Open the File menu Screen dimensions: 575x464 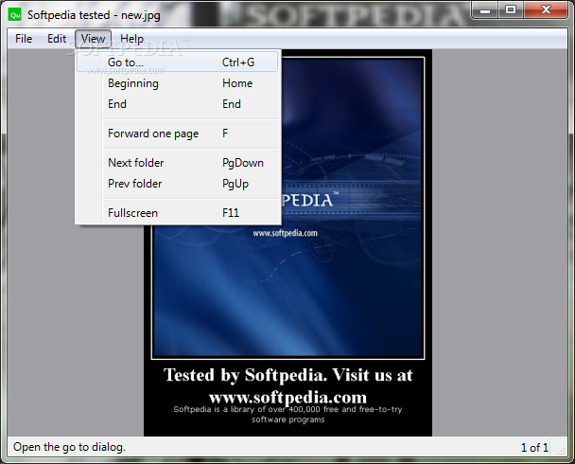point(24,39)
